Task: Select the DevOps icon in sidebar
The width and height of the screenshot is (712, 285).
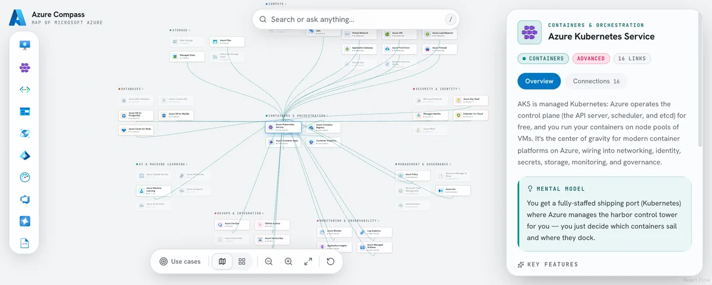Action: click(25, 199)
